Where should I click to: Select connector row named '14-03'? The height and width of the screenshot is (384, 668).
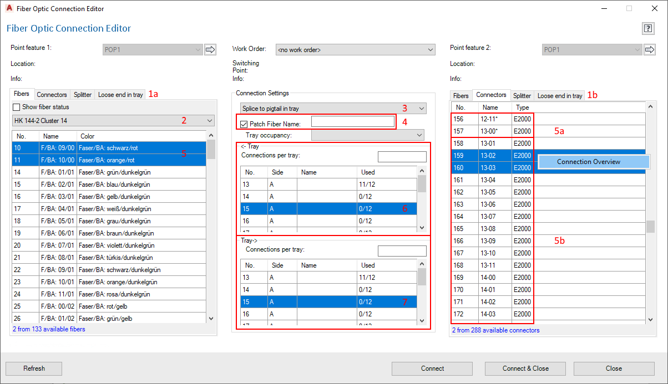pyautogui.click(x=548, y=314)
